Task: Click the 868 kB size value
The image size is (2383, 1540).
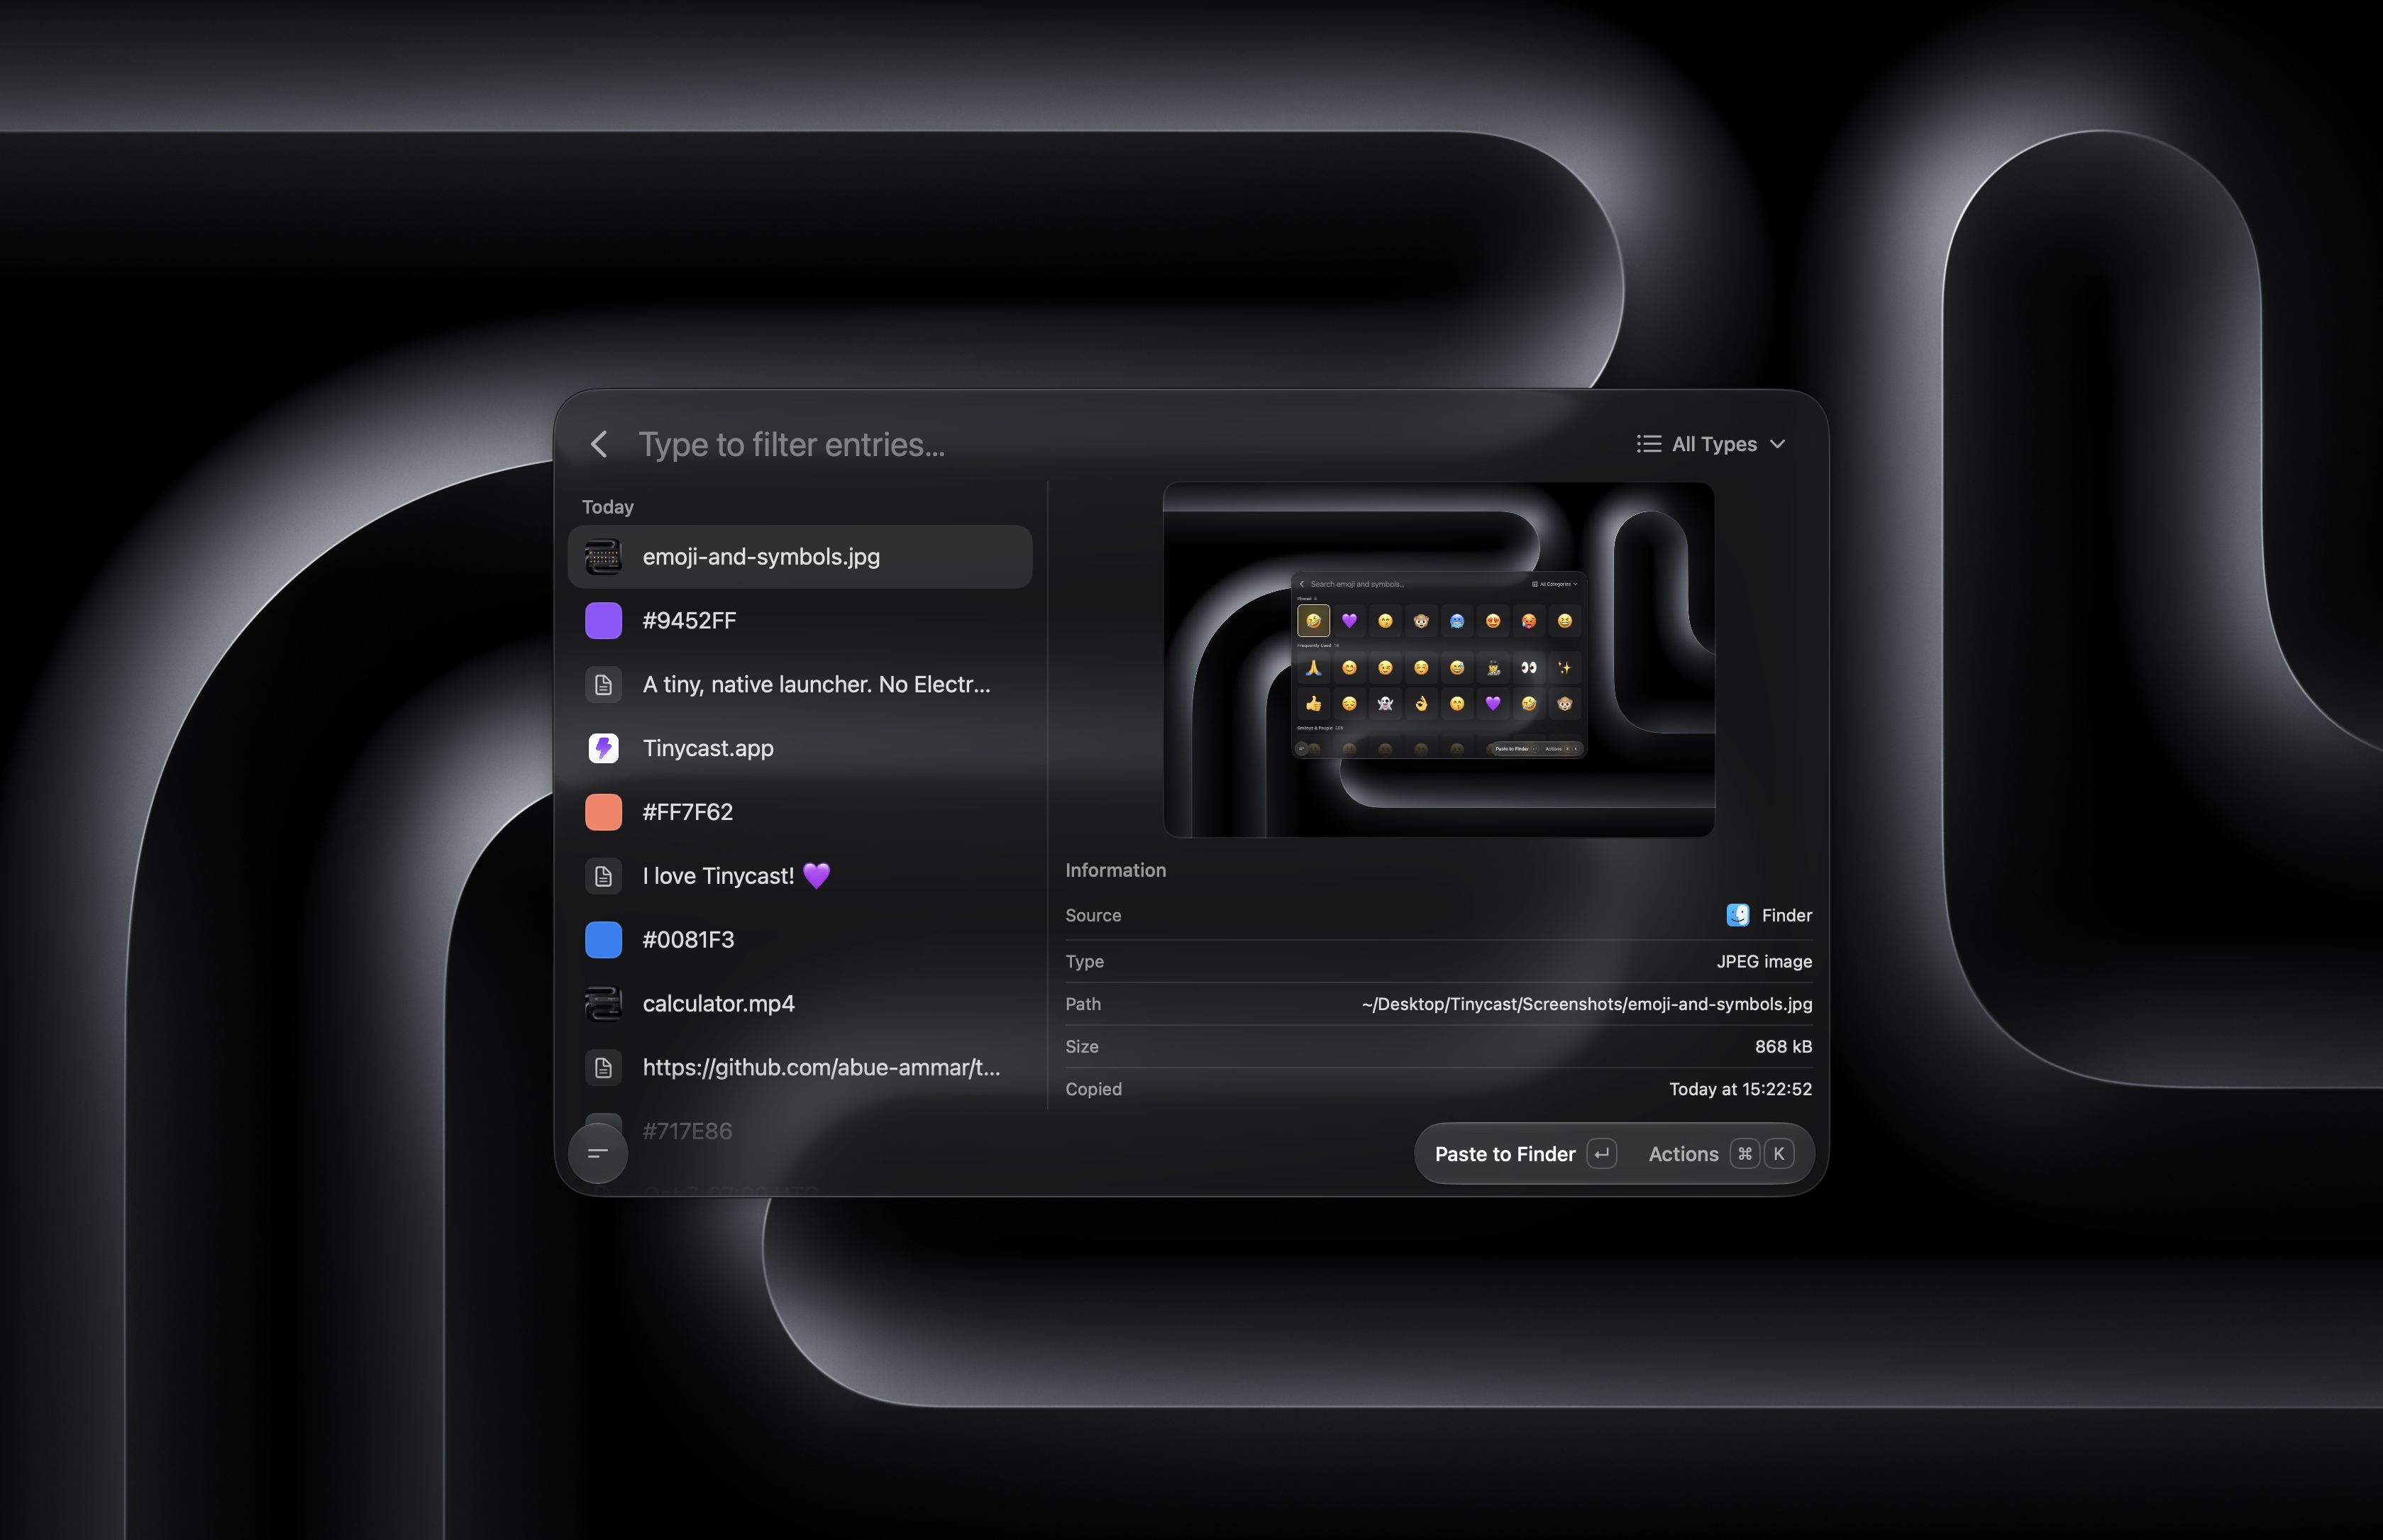Action: (1783, 1046)
